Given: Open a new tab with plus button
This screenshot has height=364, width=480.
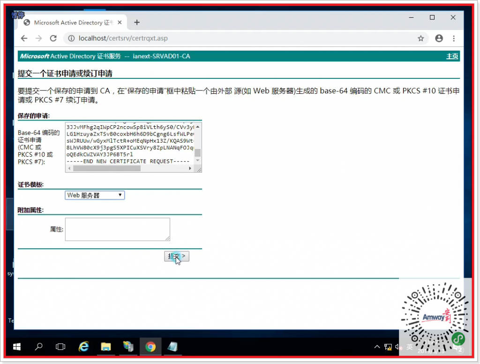Looking at the screenshot, I should coord(137,23).
